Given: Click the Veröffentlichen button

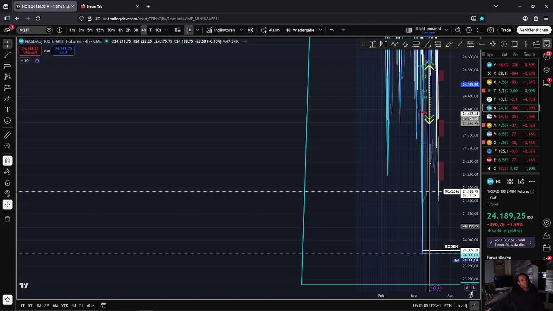Looking at the screenshot, I should [534, 30].
